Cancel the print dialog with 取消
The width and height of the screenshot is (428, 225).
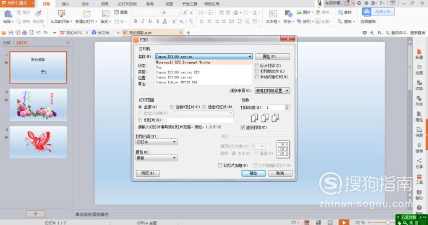tap(280, 173)
